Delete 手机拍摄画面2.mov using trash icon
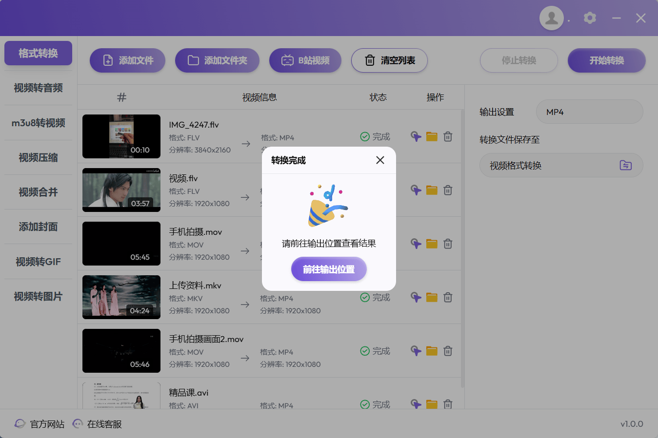The height and width of the screenshot is (438, 658). (448, 351)
